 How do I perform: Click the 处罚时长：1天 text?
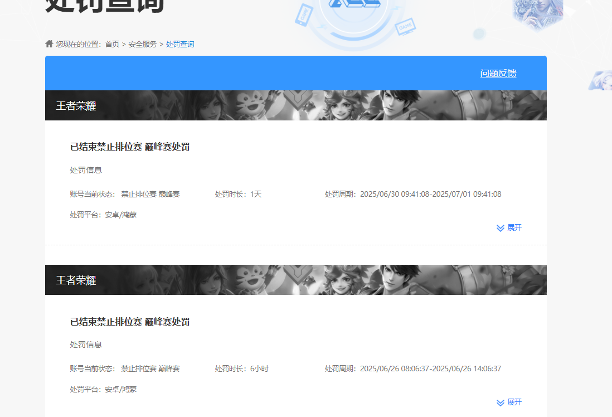238,194
